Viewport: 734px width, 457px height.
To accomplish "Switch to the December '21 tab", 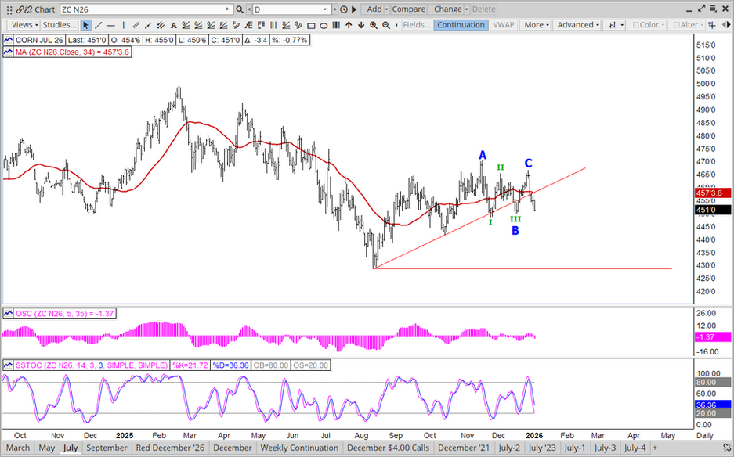I will pyautogui.click(x=464, y=448).
